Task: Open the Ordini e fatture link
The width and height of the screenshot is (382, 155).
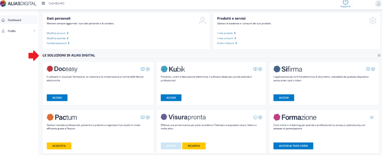Action: (x=227, y=43)
